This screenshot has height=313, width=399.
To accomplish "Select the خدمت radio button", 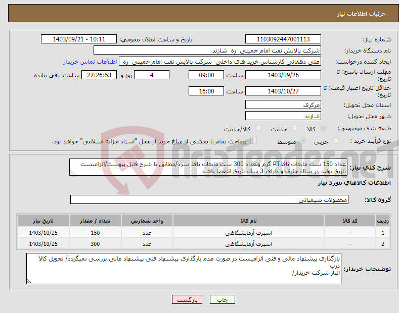I will [294, 128].
